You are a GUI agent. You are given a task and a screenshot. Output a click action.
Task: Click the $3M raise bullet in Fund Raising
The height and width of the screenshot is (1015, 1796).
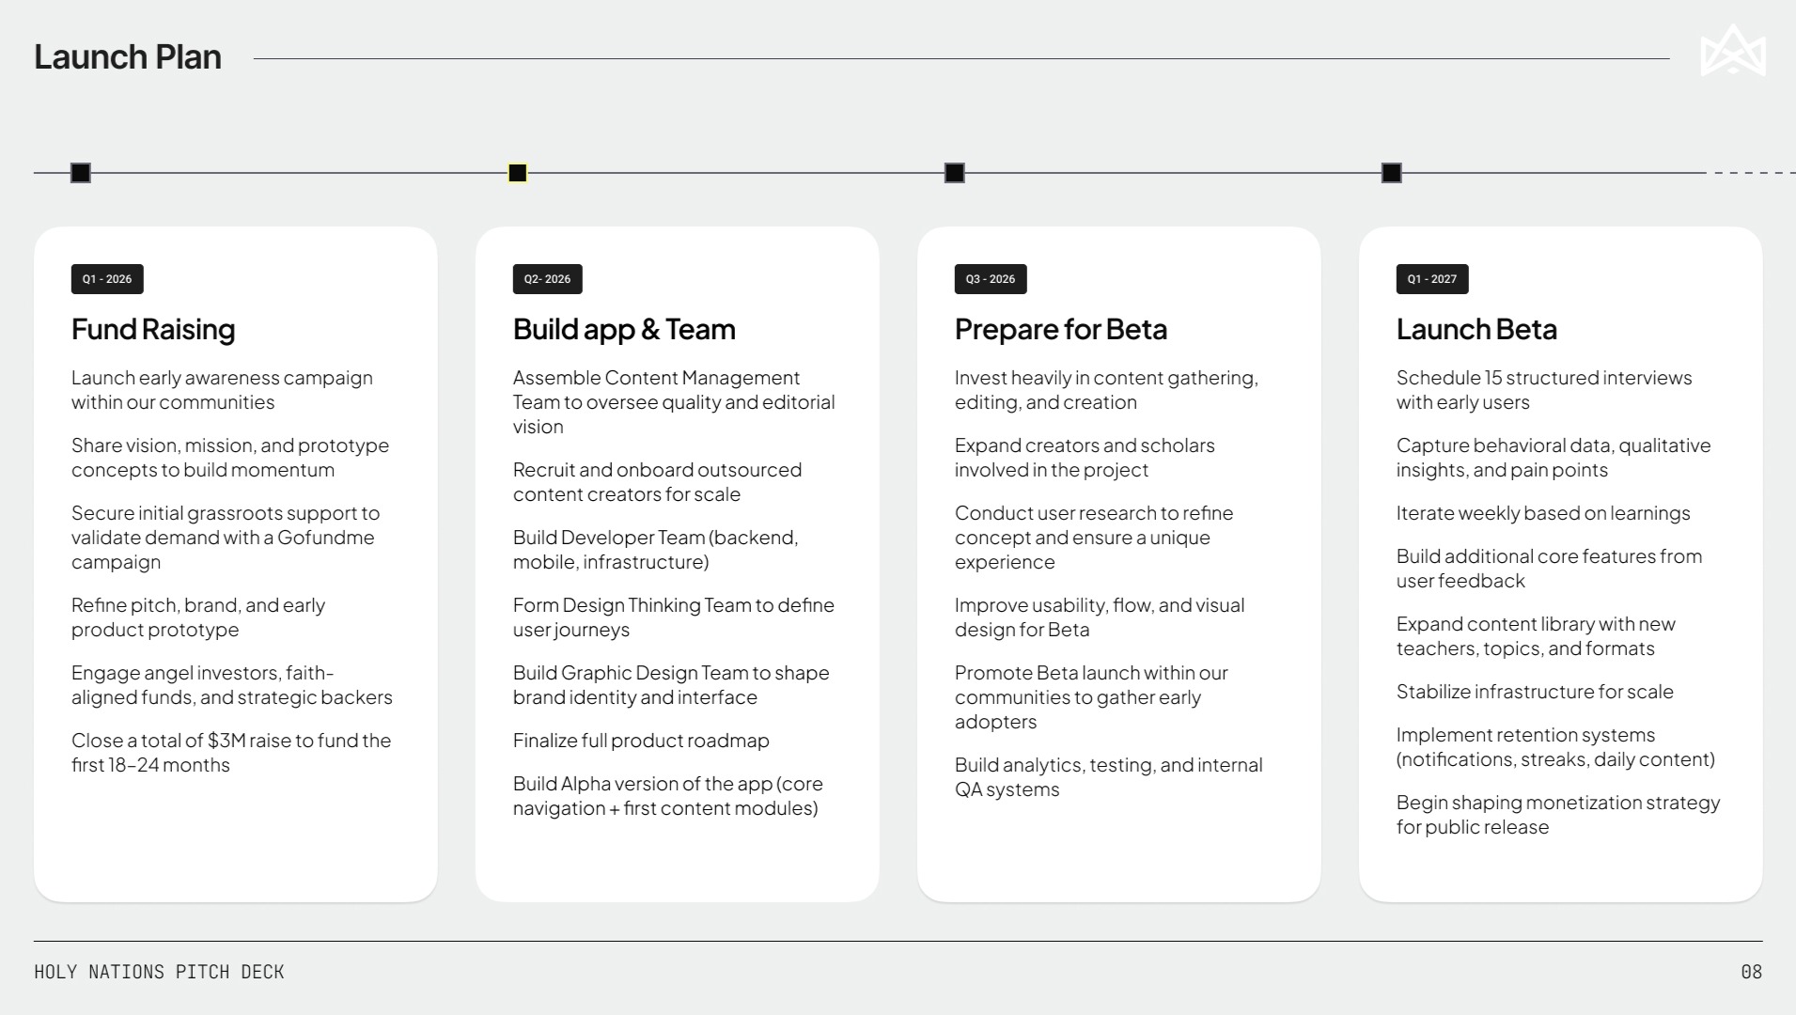pos(231,753)
